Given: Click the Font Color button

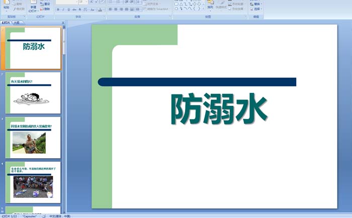Looking at the screenshot, I should [101, 10].
